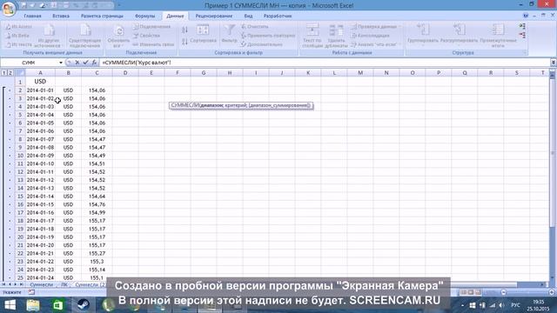Screen dimensions: 557x313
Task: Confirm formula with checkmark button
Action: pyautogui.click(x=85, y=63)
